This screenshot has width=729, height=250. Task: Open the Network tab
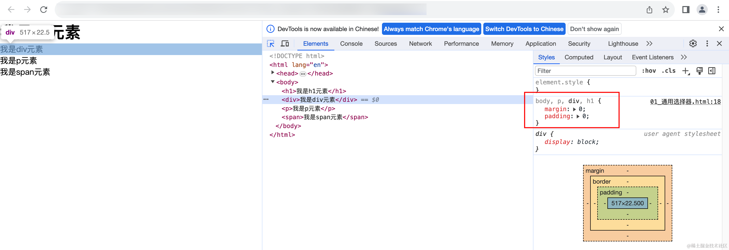[x=420, y=44]
